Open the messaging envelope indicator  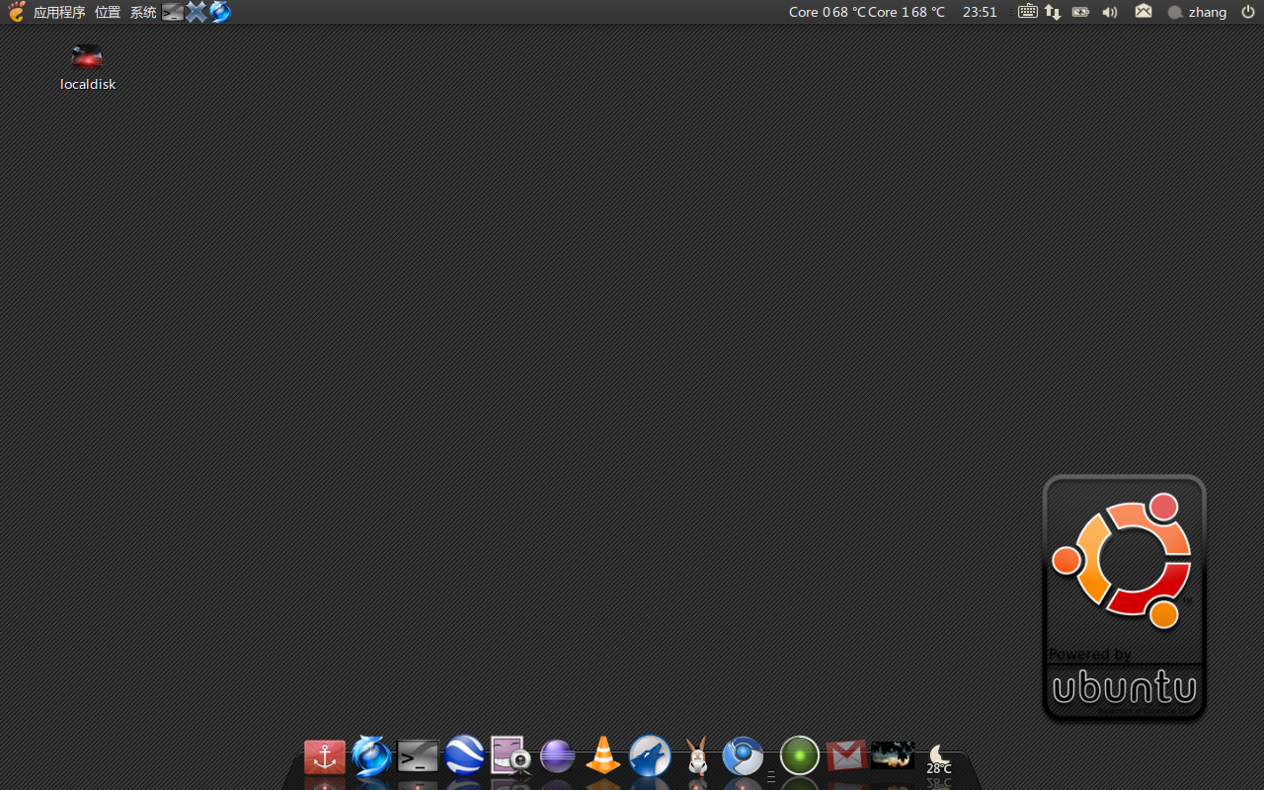tap(1144, 12)
